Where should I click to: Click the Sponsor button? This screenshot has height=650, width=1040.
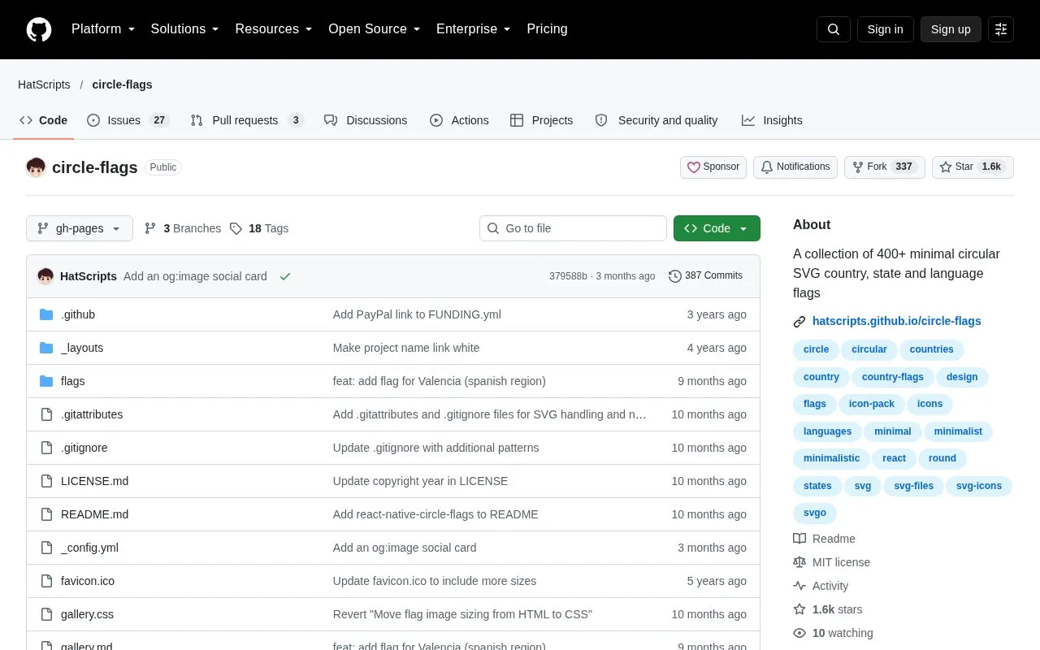click(x=713, y=167)
